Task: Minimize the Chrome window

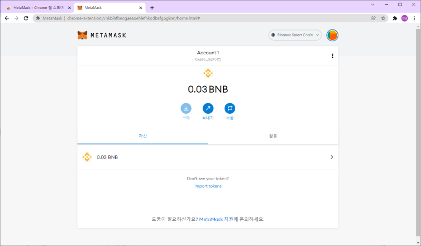Action: (386, 5)
